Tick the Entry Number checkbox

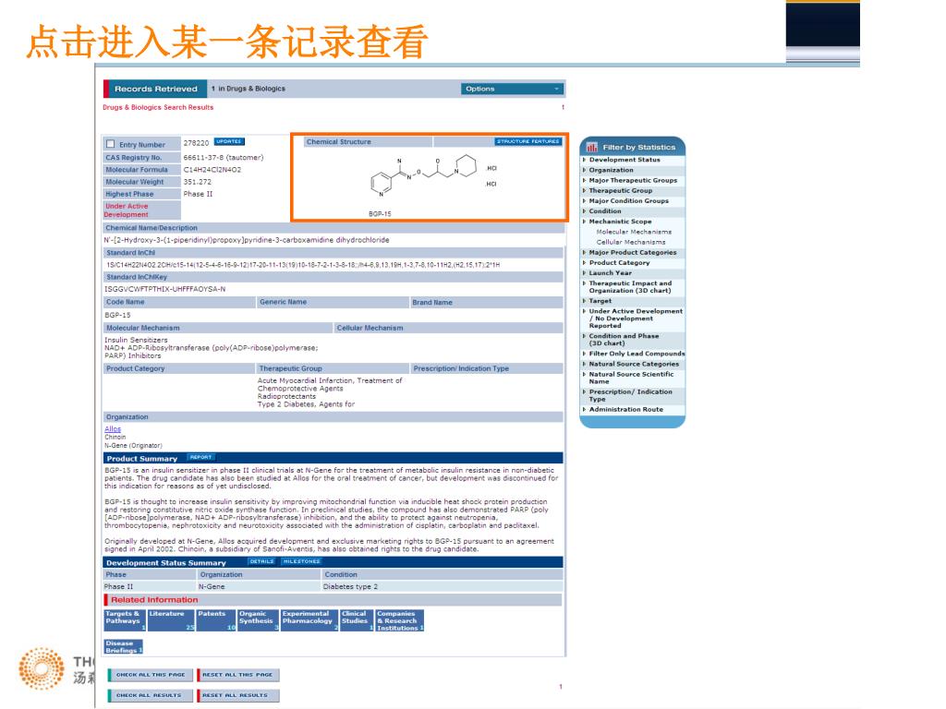point(111,144)
